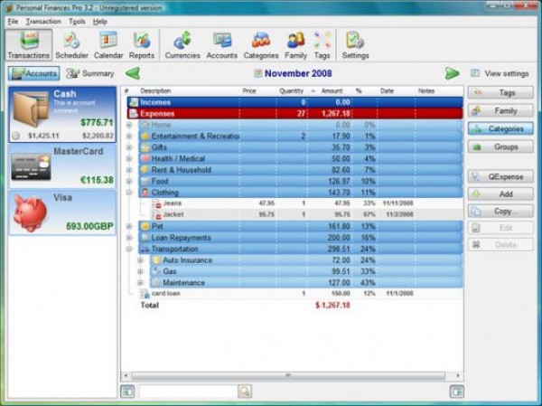The image size is (542, 406).
Task: Sort by the Amount column header
Action: click(332, 91)
